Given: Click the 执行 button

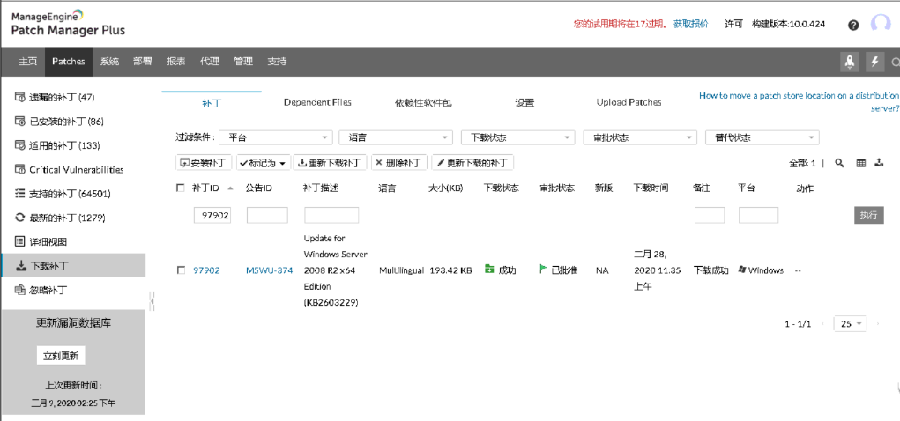Looking at the screenshot, I should [x=868, y=216].
